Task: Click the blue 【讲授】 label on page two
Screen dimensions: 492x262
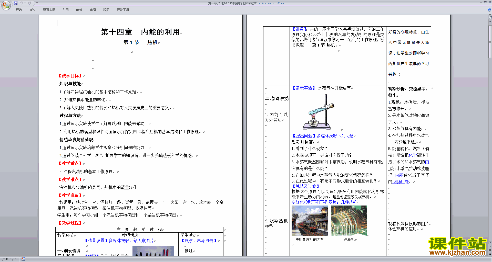Action: tap(300, 29)
